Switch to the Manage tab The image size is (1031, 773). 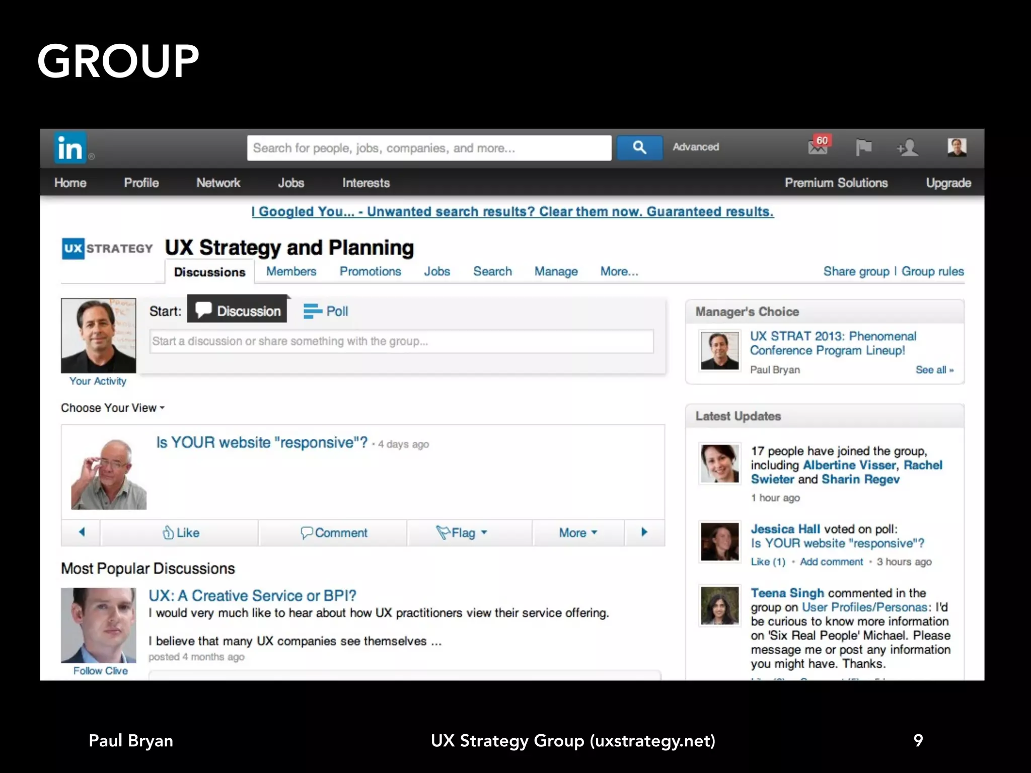click(x=556, y=271)
